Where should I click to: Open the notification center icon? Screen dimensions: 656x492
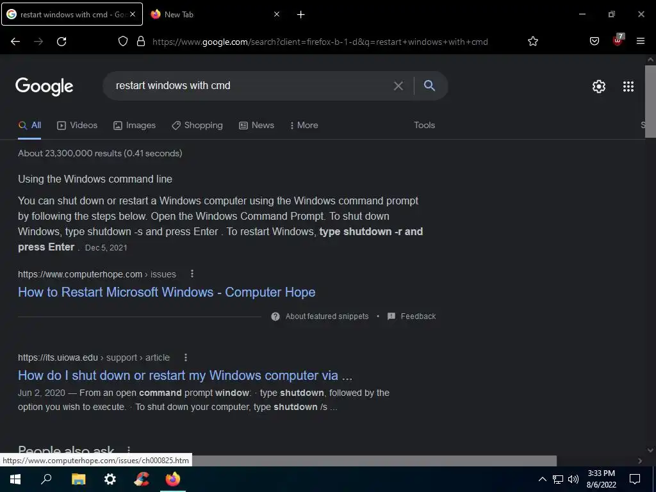(x=635, y=479)
